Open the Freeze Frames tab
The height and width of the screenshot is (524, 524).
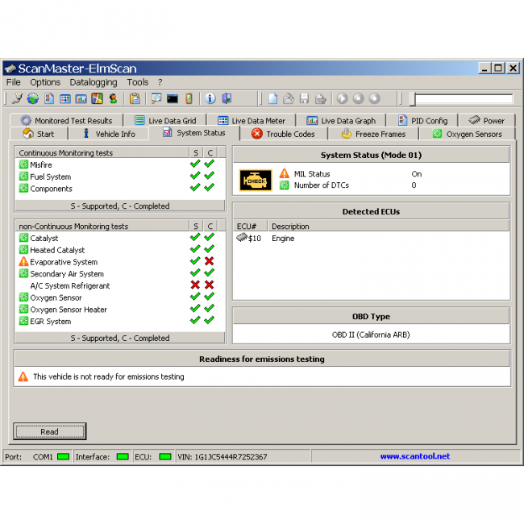[x=373, y=134]
